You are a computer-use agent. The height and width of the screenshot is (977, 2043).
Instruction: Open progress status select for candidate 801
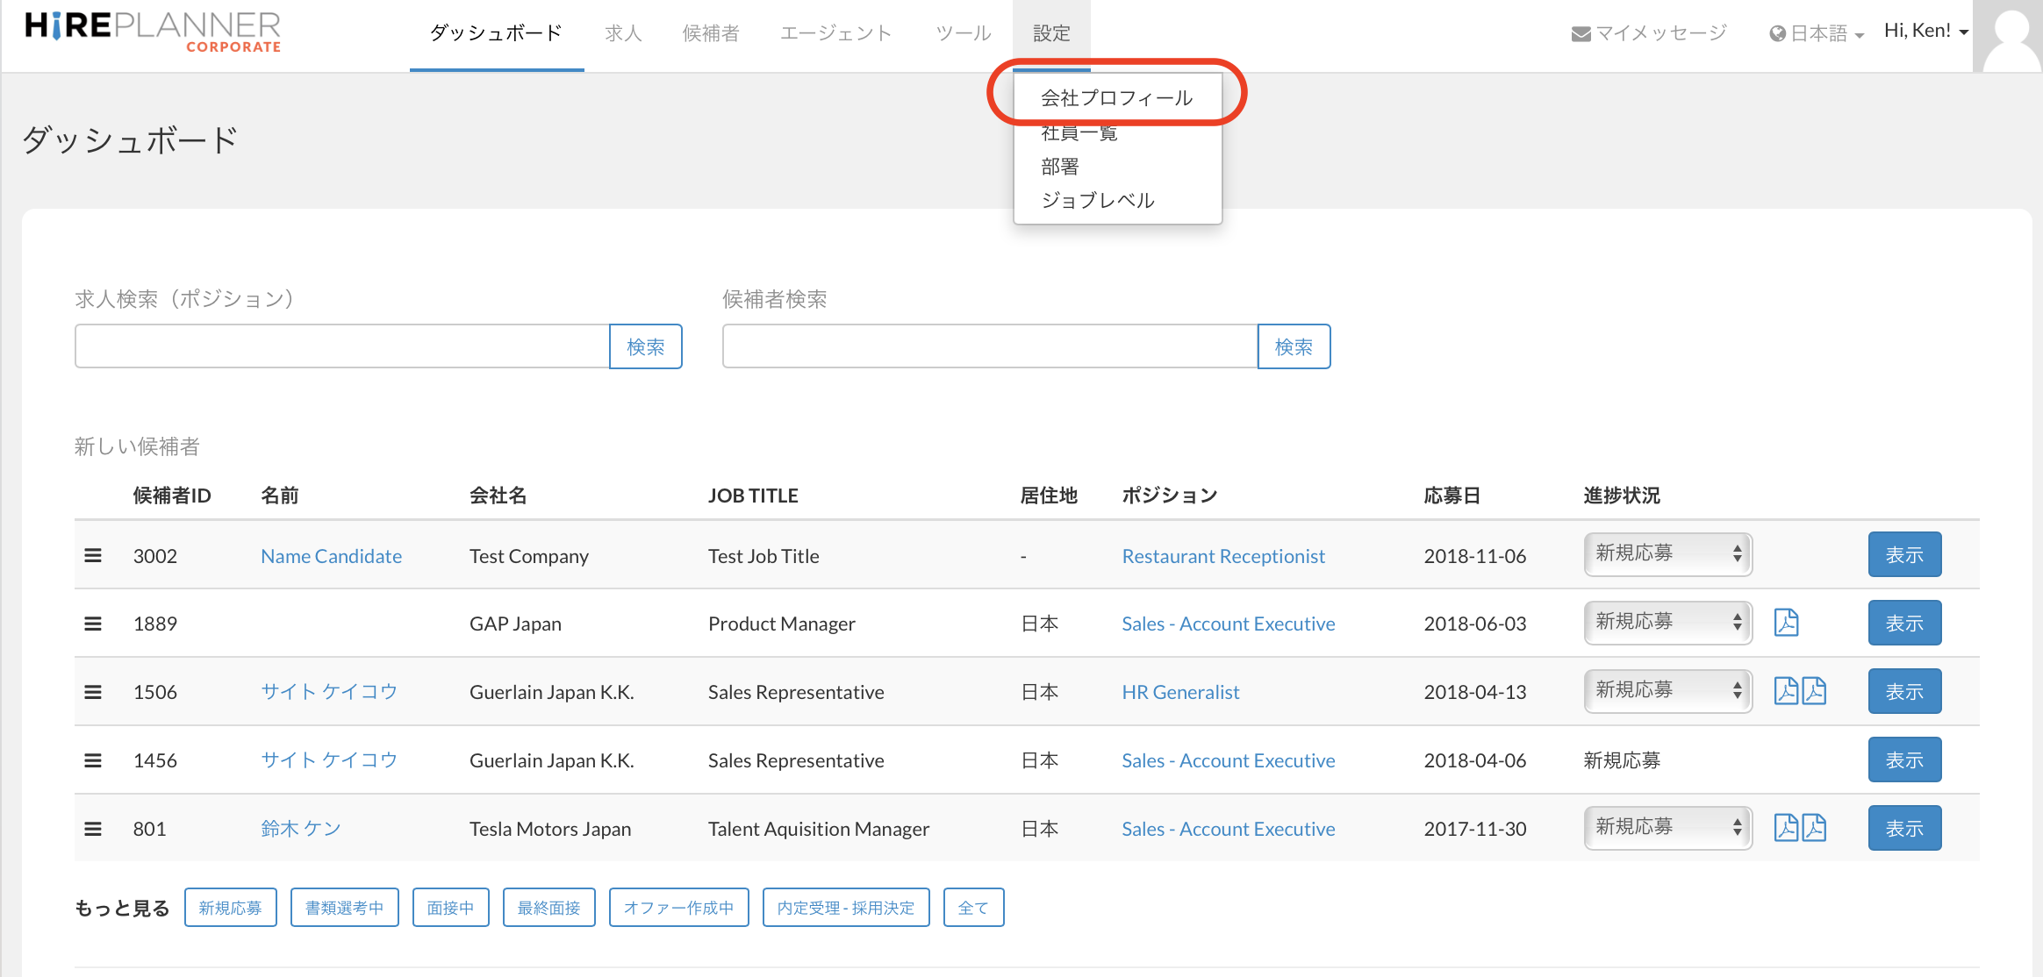1667,828
